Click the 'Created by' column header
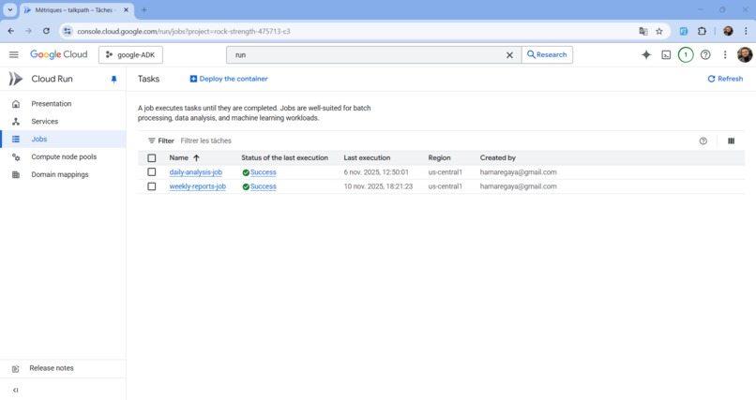The image size is (756, 400). click(x=497, y=158)
